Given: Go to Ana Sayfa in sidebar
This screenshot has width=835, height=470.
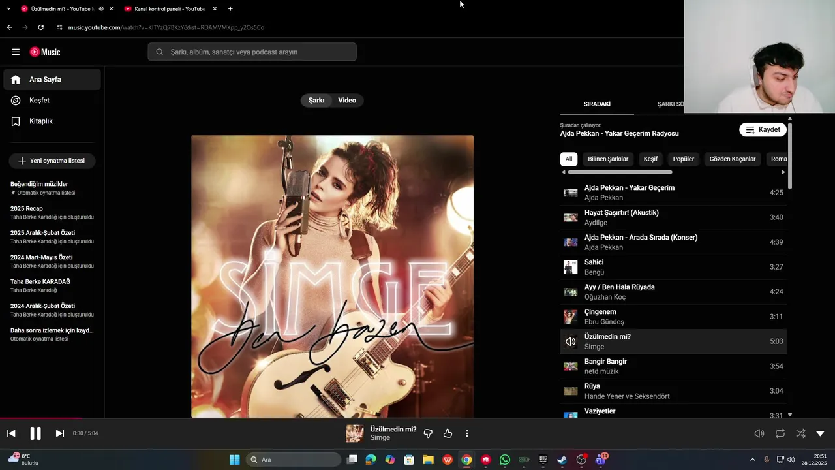Looking at the screenshot, I should (52, 79).
